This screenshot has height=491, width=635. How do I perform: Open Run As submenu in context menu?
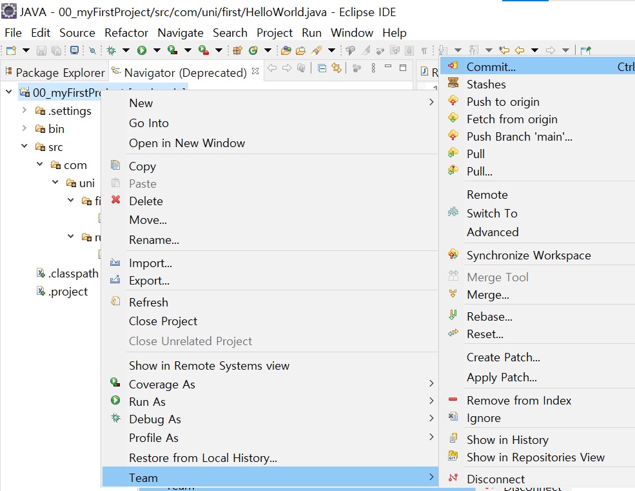[271, 402]
